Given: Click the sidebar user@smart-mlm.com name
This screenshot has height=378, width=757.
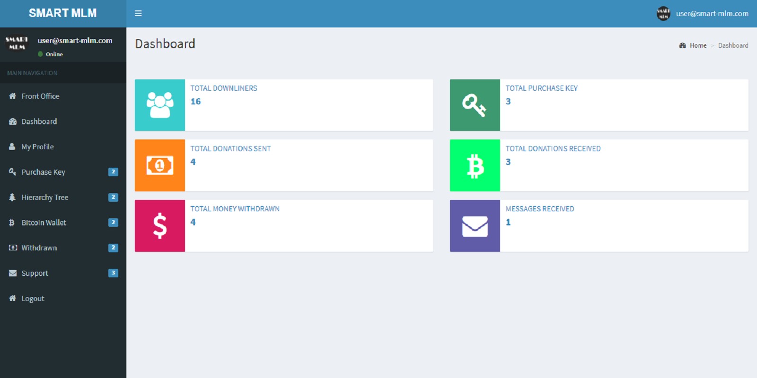Looking at the screenshot, I should point(75,41).
